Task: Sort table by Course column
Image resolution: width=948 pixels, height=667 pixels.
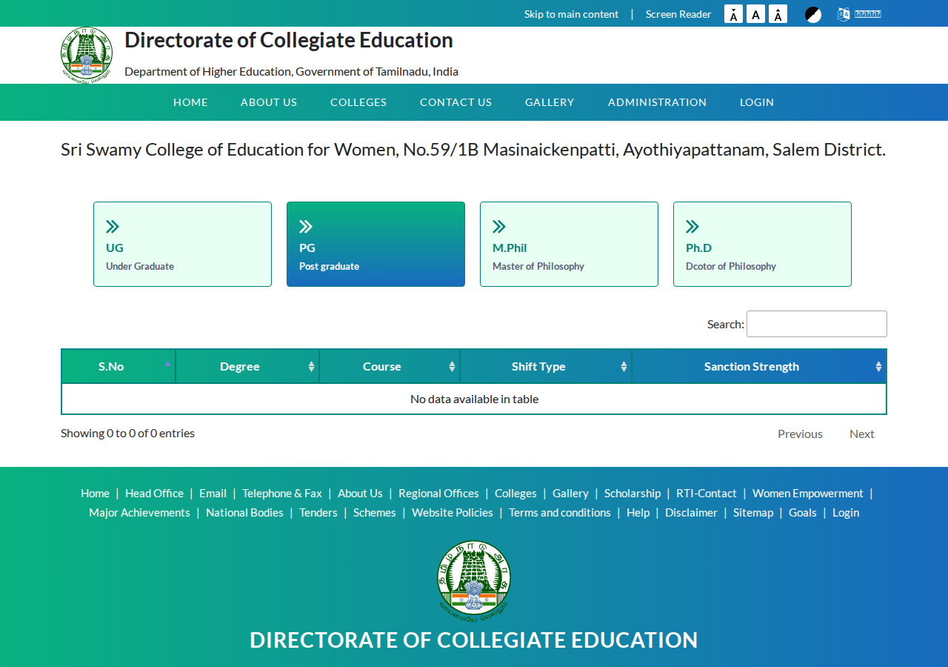Action: (x=390, y=366)
